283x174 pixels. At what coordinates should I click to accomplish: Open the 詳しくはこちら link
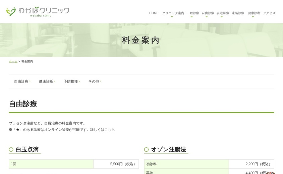pyautogui.click(x=102, y=130)
